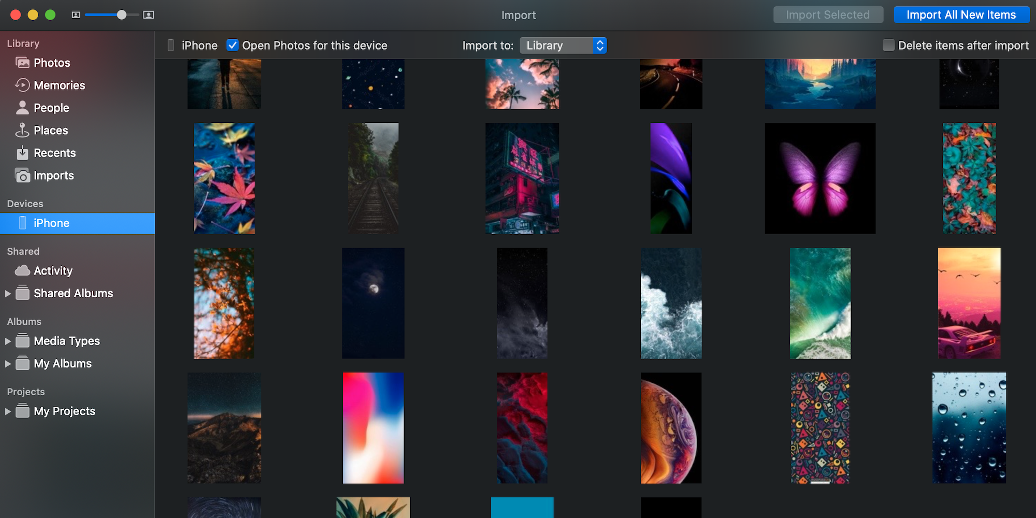Select the Activity cloud icon

coord(22,270)
